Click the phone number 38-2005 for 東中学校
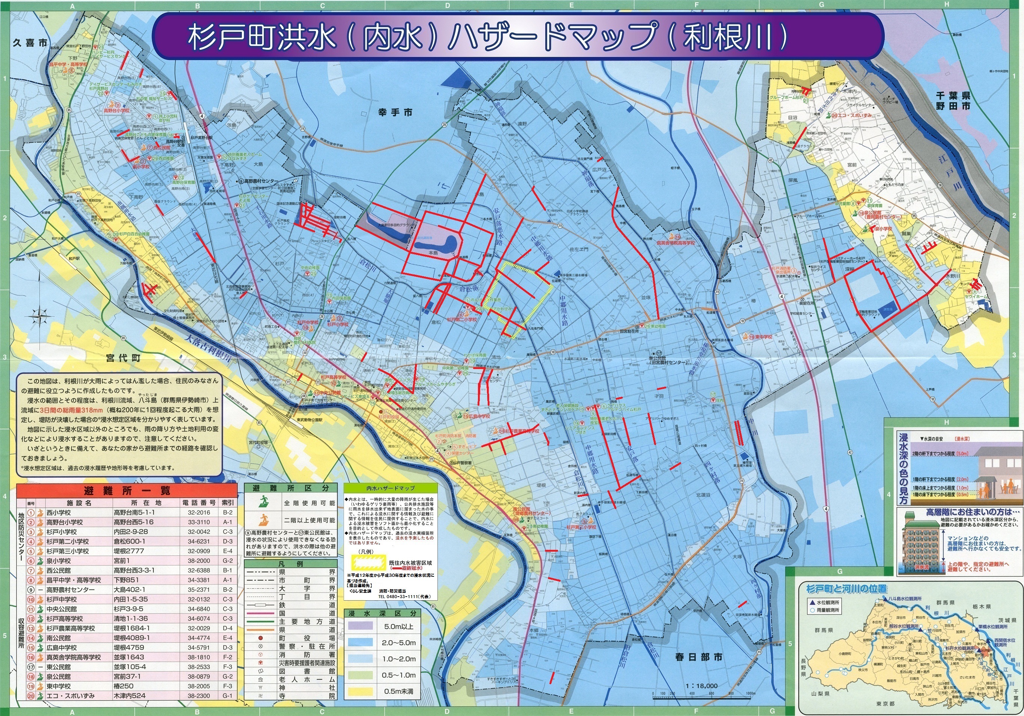The width and height of the screenshot is (1024, 716). click(x=198, y=686)
